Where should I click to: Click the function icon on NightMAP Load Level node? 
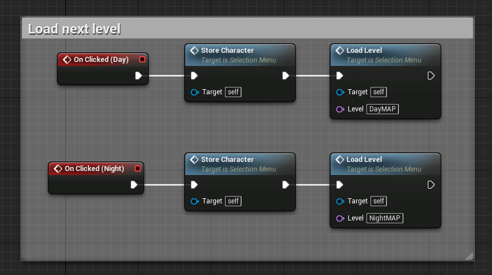coord(340,160)
